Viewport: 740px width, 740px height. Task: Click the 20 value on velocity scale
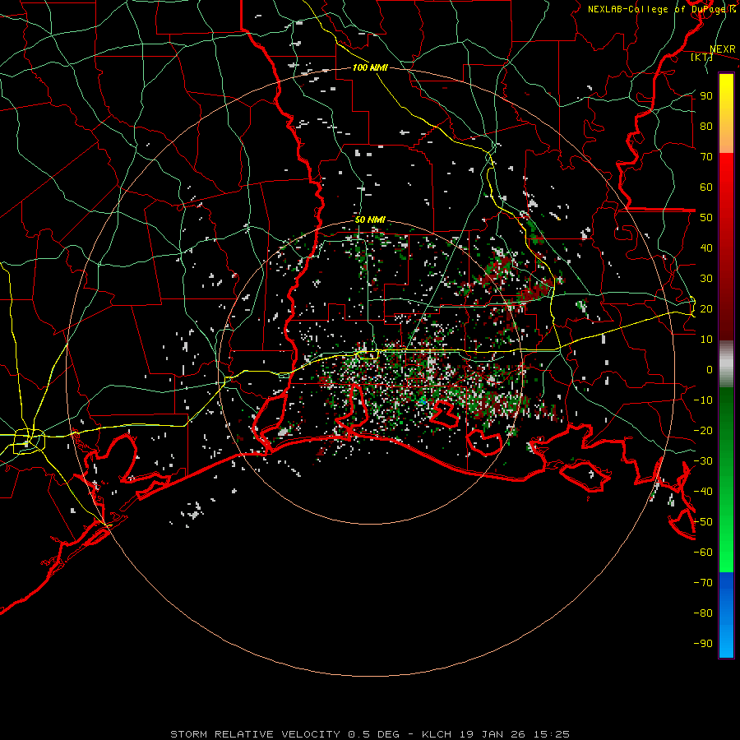point(706,309)
